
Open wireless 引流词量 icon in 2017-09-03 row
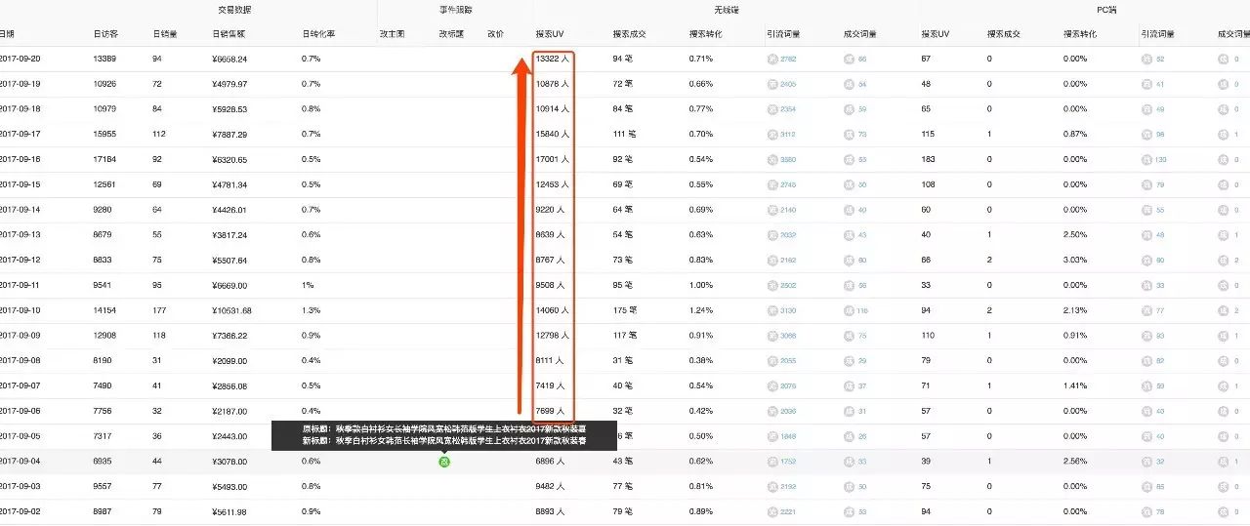(772, 486)
